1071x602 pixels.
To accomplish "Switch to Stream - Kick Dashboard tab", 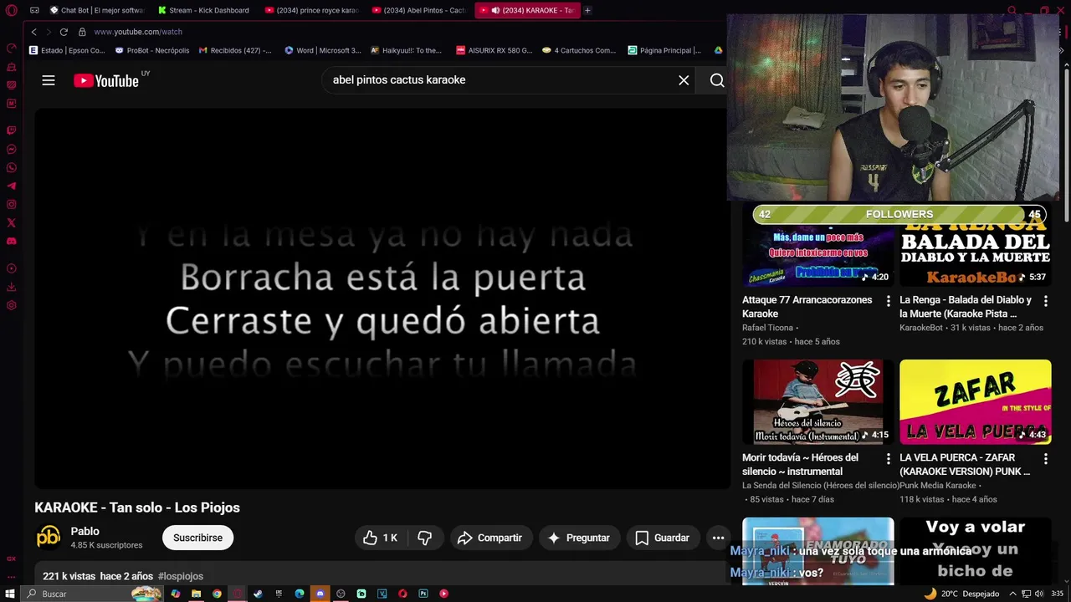I will tap(205, 10).
